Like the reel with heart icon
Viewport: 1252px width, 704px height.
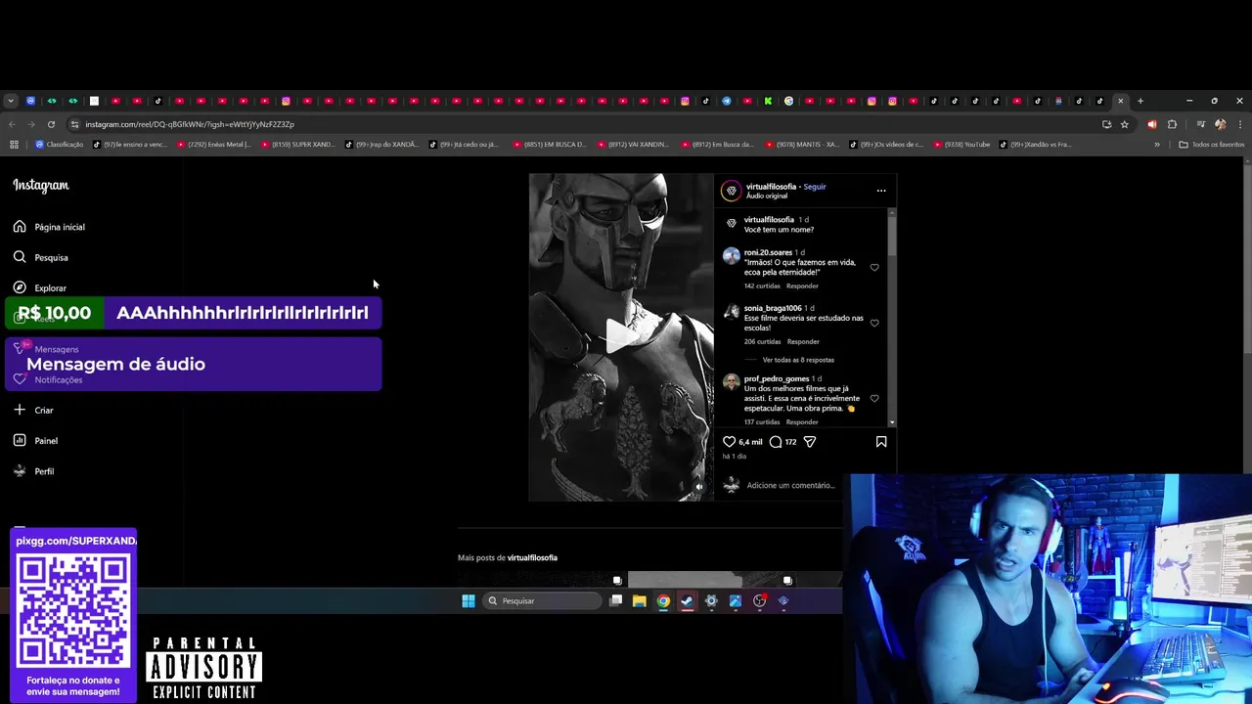[729, 442]
